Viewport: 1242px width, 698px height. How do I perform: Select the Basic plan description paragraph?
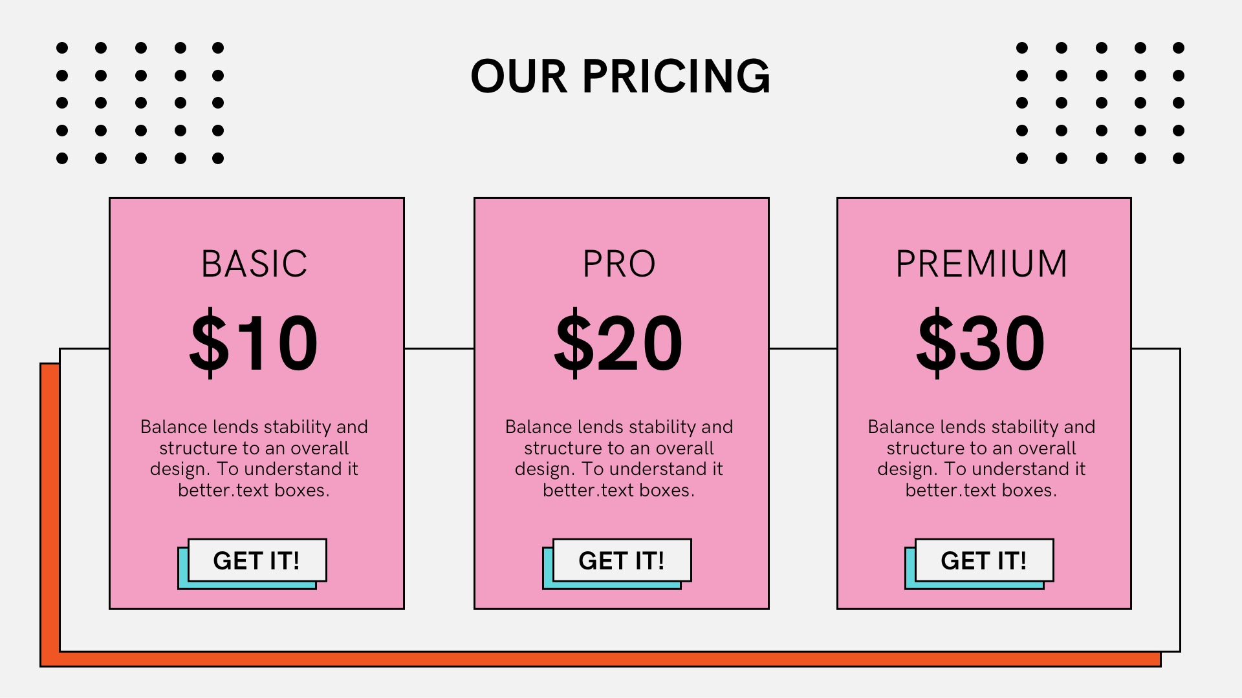254,458
